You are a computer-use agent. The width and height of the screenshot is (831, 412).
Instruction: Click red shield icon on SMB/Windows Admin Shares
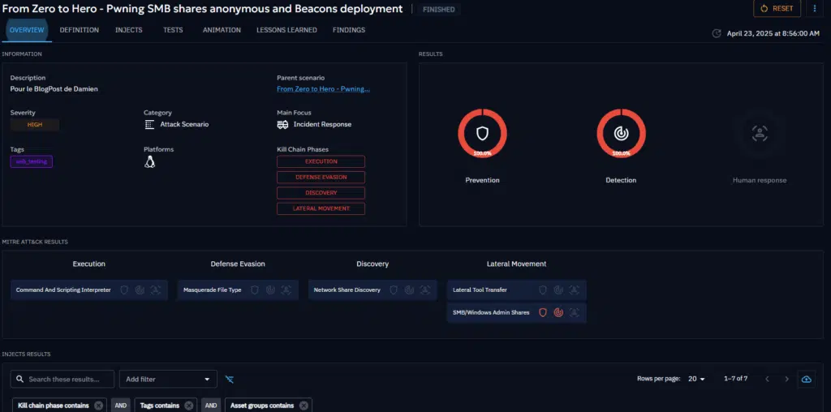point(543,312)
